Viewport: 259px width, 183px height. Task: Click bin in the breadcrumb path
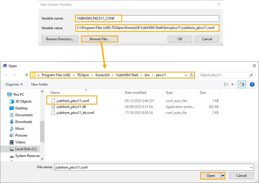147,75
